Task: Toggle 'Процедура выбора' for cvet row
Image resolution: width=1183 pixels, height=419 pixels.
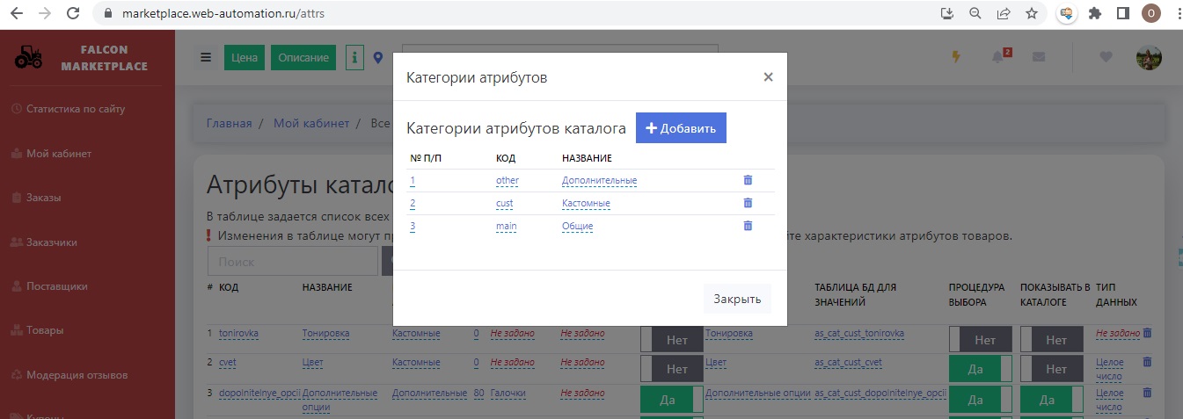Action: click(x=980, y=369)
